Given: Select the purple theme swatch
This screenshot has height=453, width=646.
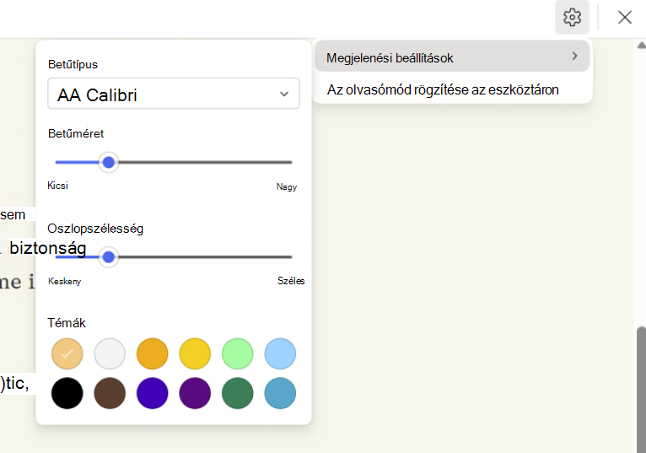Looking at the screenshot, I should click(195, 393).
